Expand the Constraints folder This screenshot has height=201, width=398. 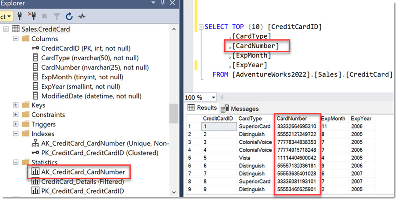[x=16, y=115]
